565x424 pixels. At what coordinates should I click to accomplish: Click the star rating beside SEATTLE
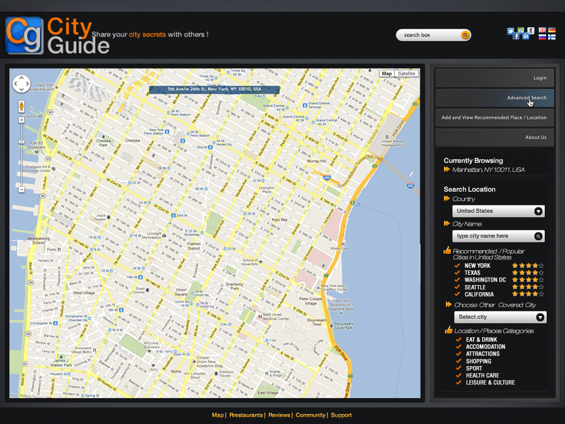pos(528,287)
